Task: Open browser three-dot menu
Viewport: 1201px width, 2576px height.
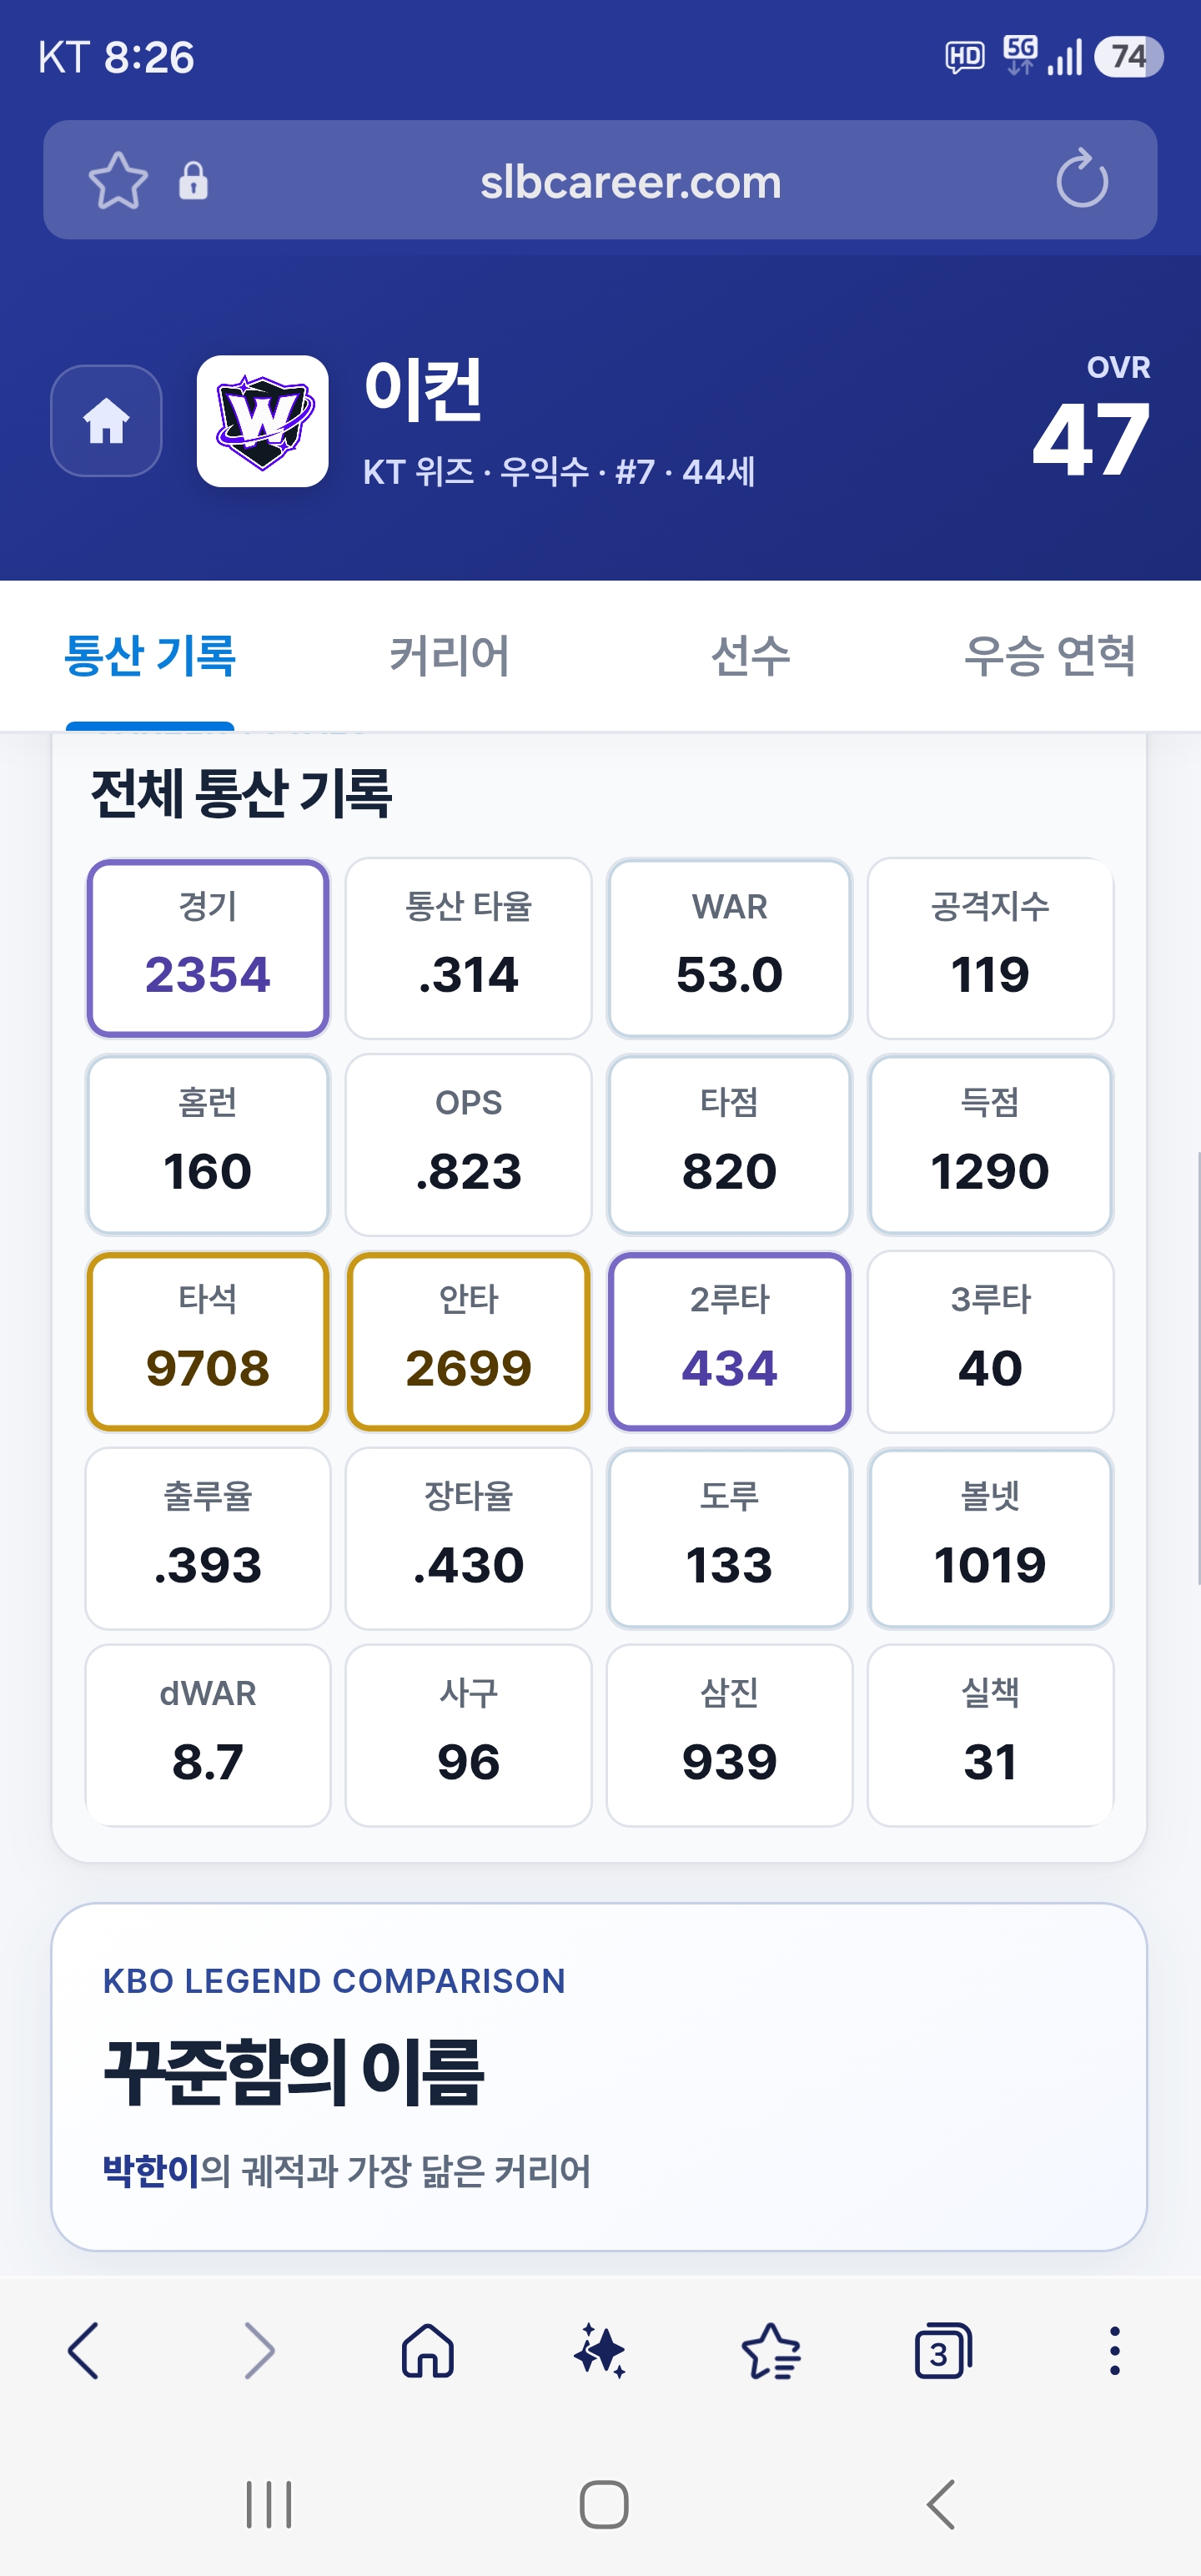Action: point(1114,2350)
